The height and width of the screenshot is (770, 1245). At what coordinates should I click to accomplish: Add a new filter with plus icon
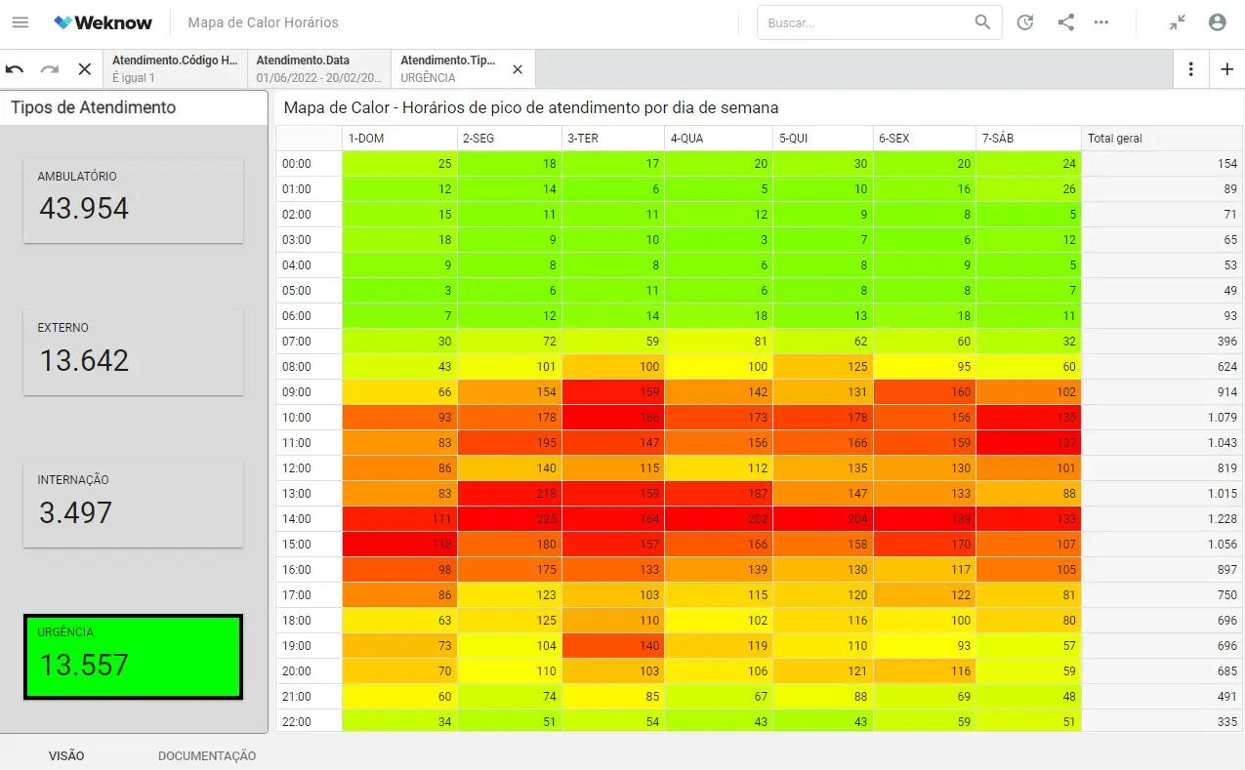[1227, 69]
